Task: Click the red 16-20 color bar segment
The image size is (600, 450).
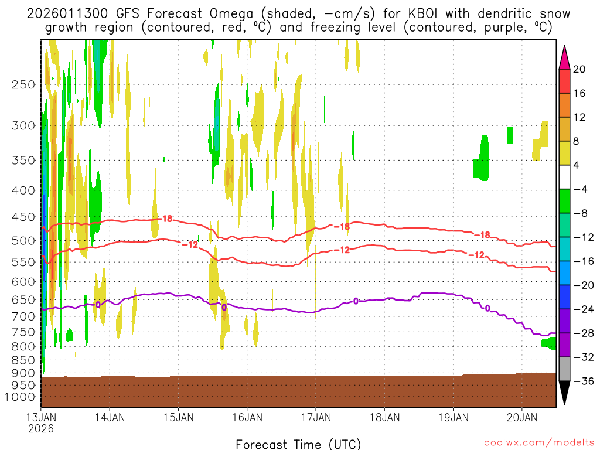Action: 564,81
